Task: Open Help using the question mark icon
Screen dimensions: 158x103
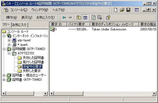Action: [x=108, y=18]
